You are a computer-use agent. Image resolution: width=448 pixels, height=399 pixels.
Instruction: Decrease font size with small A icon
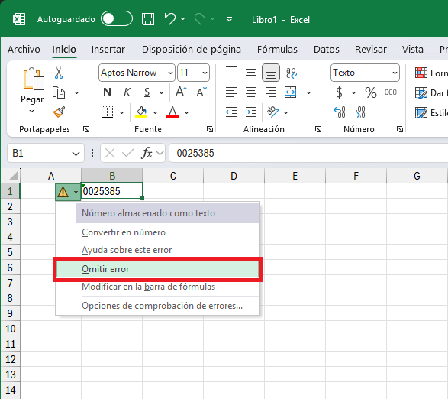(201, 92)
